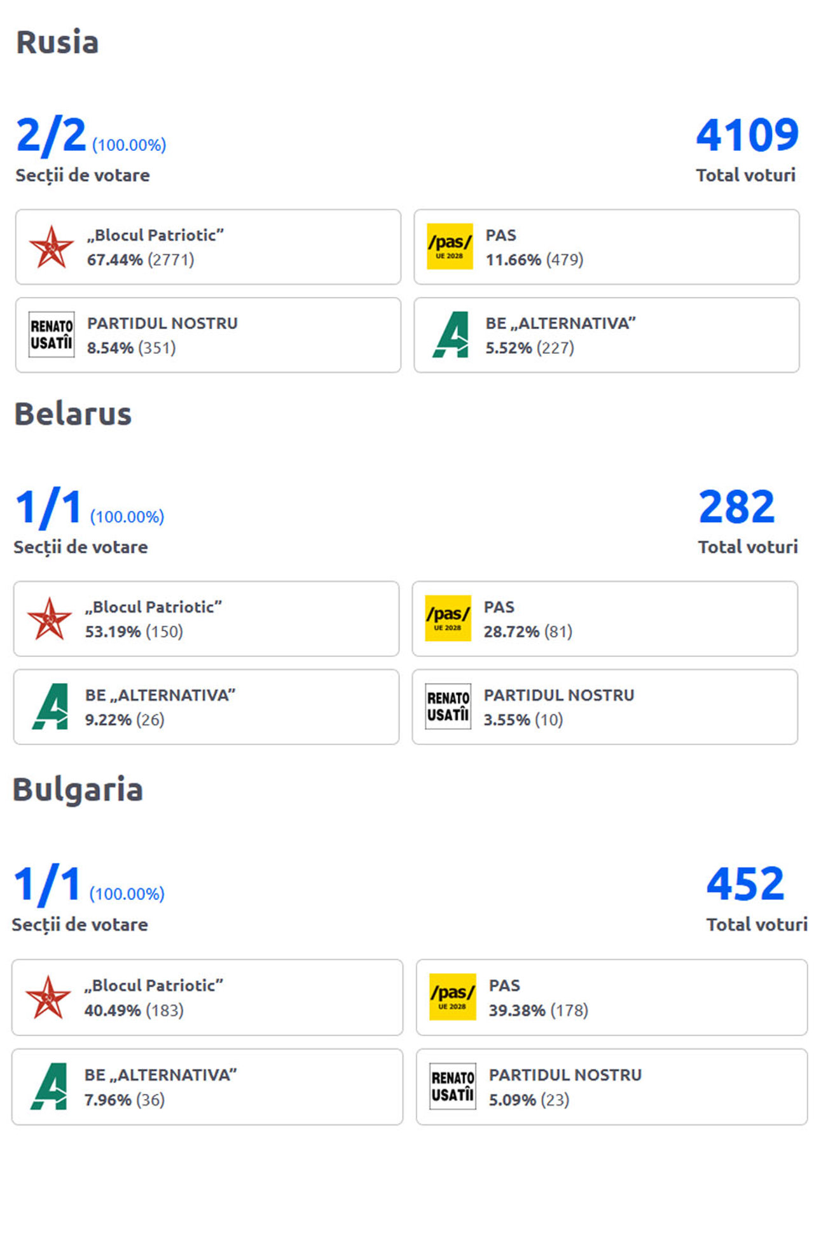Click the Renato Usatîi logo under Rusia
The image size is (814, 1244).
point(51,335)
